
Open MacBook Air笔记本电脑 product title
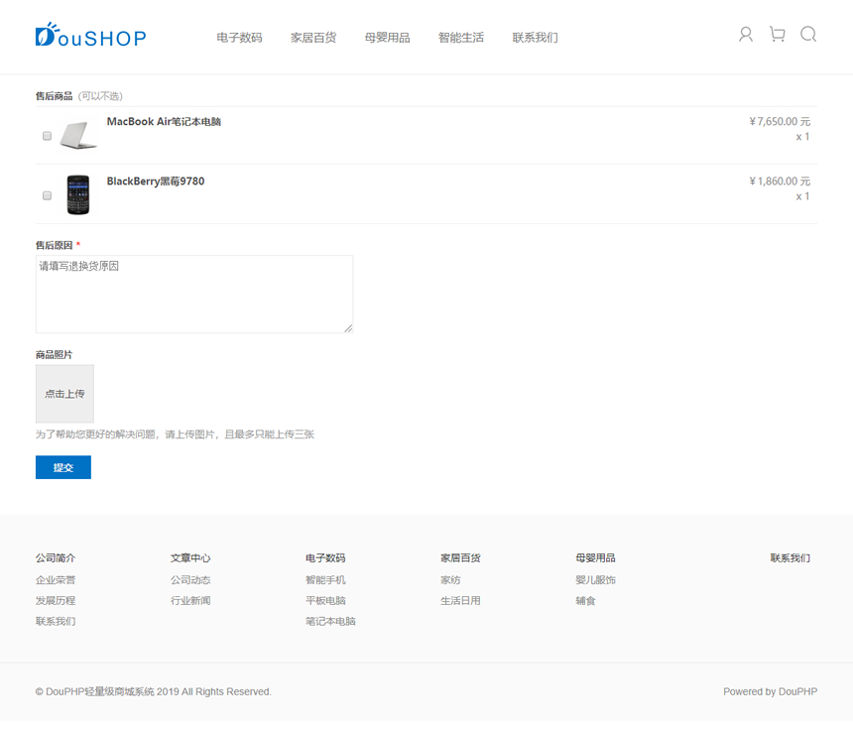[x=164, y=122]
